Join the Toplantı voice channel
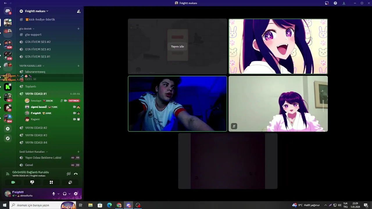The image size is (372, 209). [49, 87]
